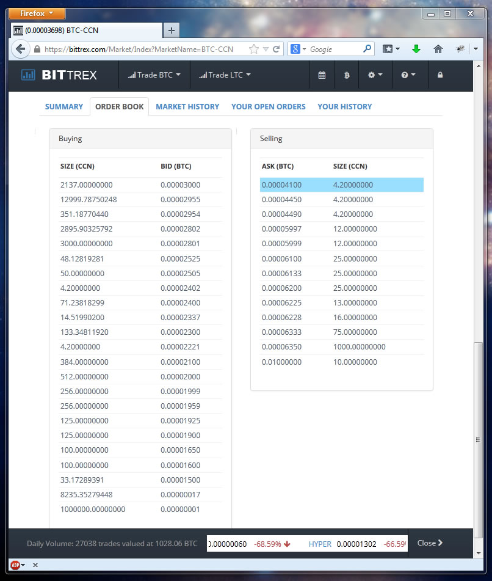Click buy size 8235.35279448
The width and height of the screenshot is (492, 581).
86,495
